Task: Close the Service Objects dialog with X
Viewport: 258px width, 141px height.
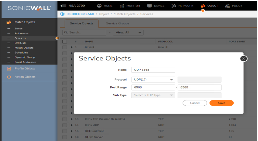Action: [x=244, y=58]
